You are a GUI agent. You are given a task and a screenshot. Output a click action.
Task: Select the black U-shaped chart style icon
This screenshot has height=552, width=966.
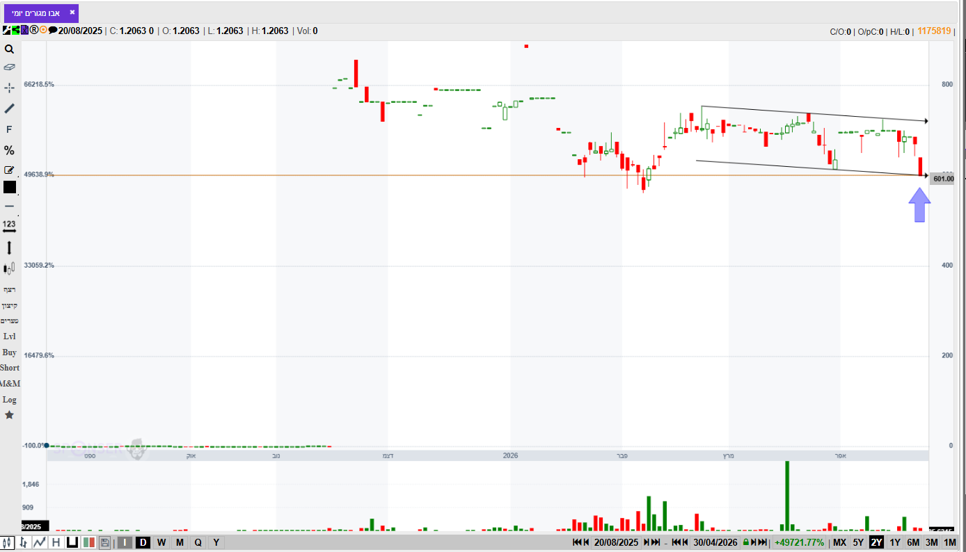pos(72,542)
